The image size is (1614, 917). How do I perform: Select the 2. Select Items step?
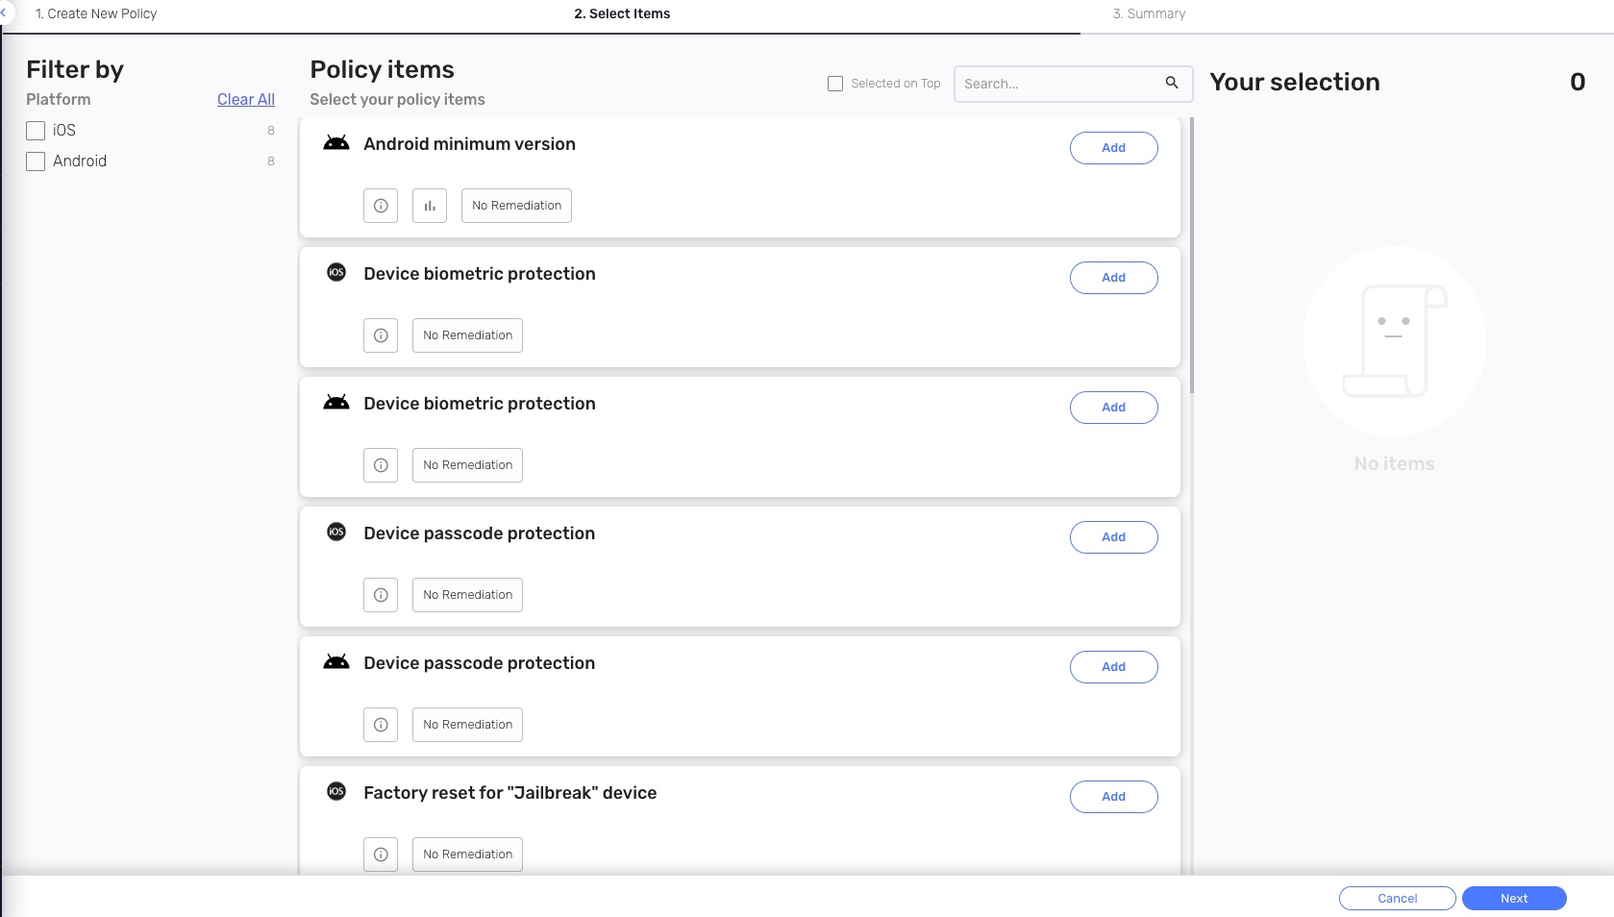622,13
